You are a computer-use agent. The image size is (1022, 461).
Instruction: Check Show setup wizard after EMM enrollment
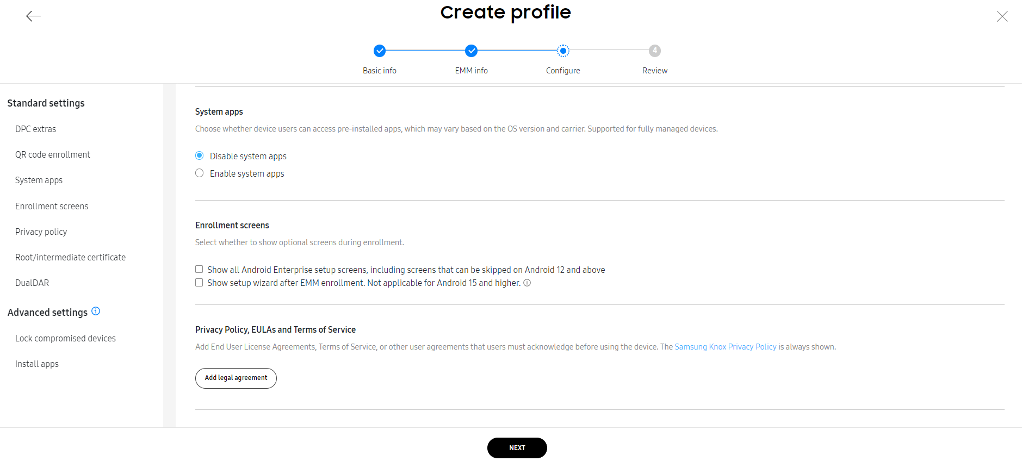click(199, 282)
